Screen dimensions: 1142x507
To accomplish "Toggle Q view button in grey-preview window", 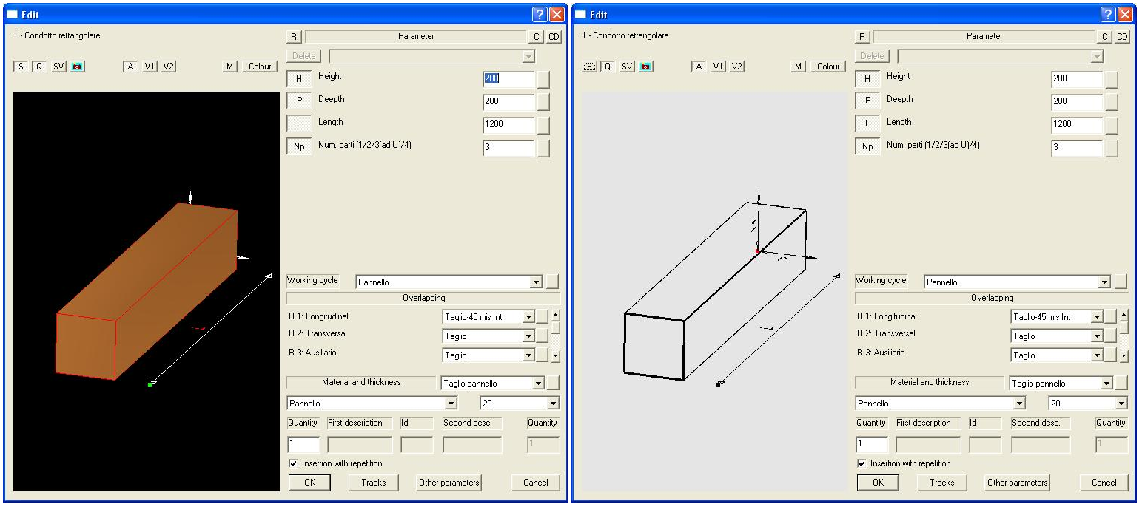I will [607, 67].
